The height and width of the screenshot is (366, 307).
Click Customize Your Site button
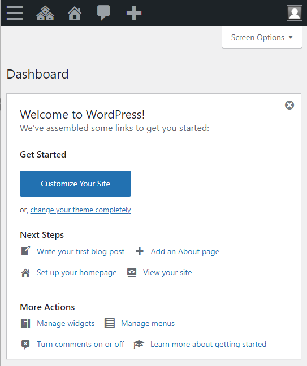[x=75, y=184]
